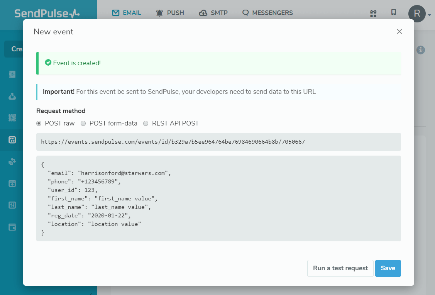Click the round info icon beside the dialog
The height and width of the screenshot is (295, 435).
point(421,50)
